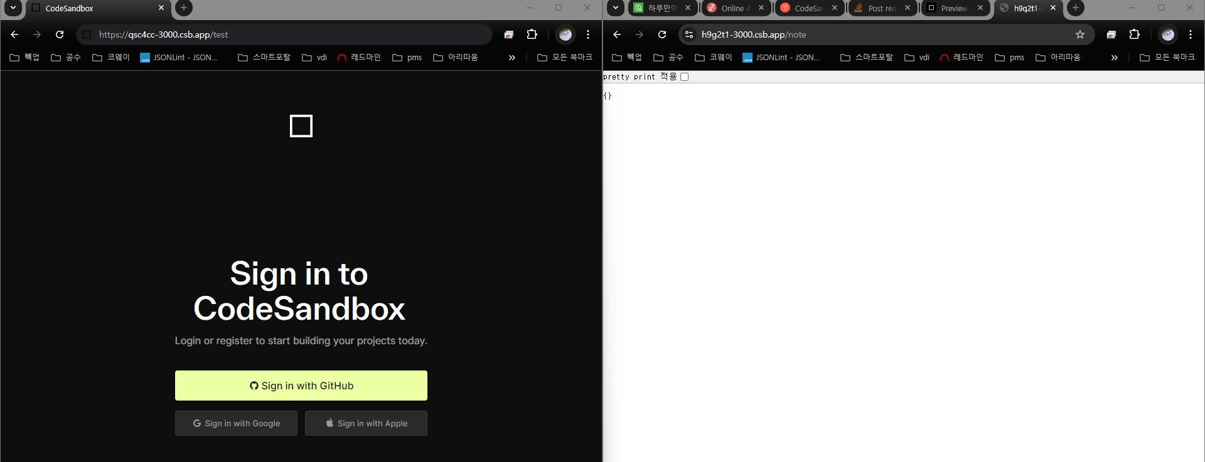This screenshot has width=1205, height=462.
Task: Open 스마트포탈 bookmark folder in right window
Action: click(x=867, y=57)
